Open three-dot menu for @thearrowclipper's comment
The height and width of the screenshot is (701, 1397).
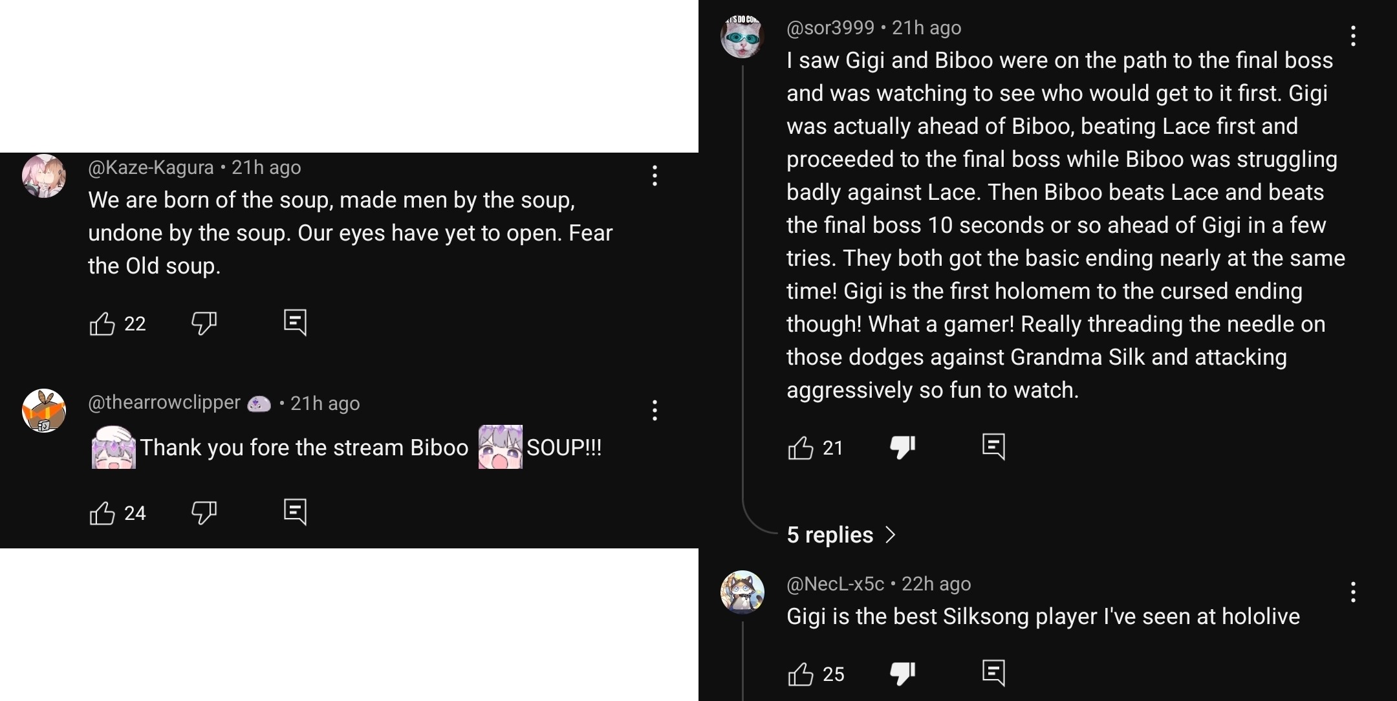coord(655,411)
